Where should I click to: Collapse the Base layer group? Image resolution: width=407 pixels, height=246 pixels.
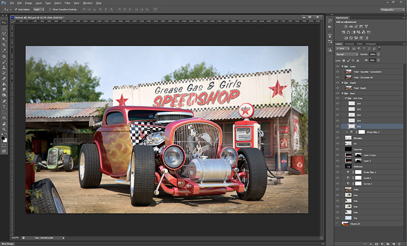343,93
